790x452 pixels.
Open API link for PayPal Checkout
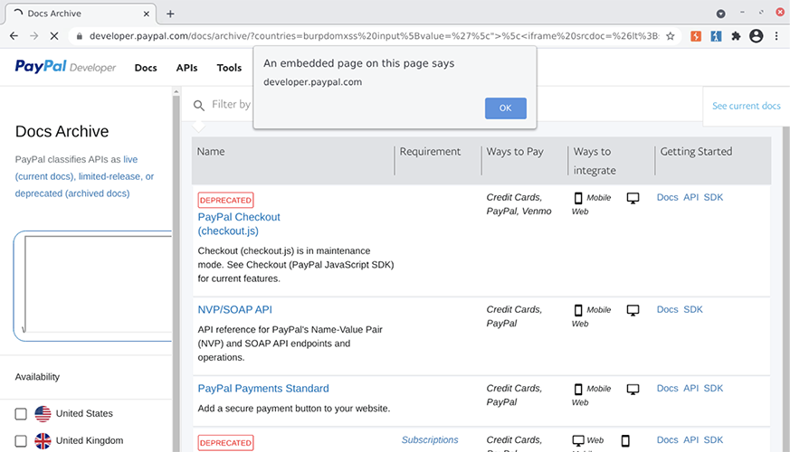pos(690,197)
